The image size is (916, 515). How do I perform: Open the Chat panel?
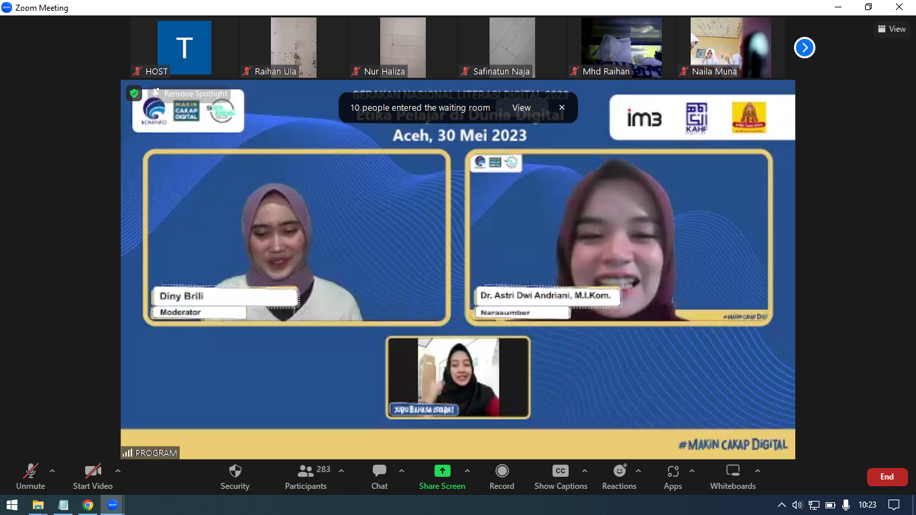click(x=380, y=476)
